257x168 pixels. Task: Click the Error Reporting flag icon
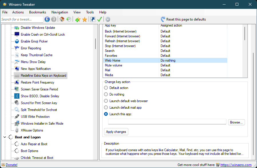point(17,48)
